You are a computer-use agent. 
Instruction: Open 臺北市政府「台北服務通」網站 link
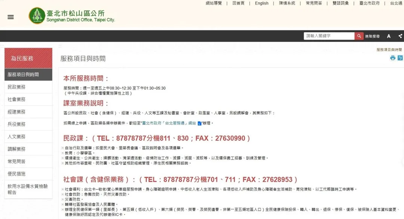[x=169, y=123]
